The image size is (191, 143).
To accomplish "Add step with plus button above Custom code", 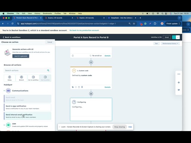I will [x=91, y=62].
